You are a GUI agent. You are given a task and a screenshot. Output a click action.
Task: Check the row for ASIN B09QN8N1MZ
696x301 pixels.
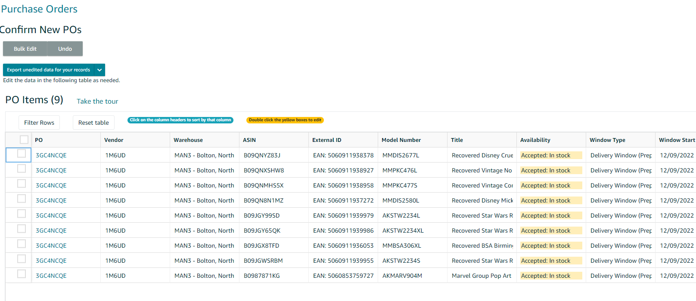(22, 199)
